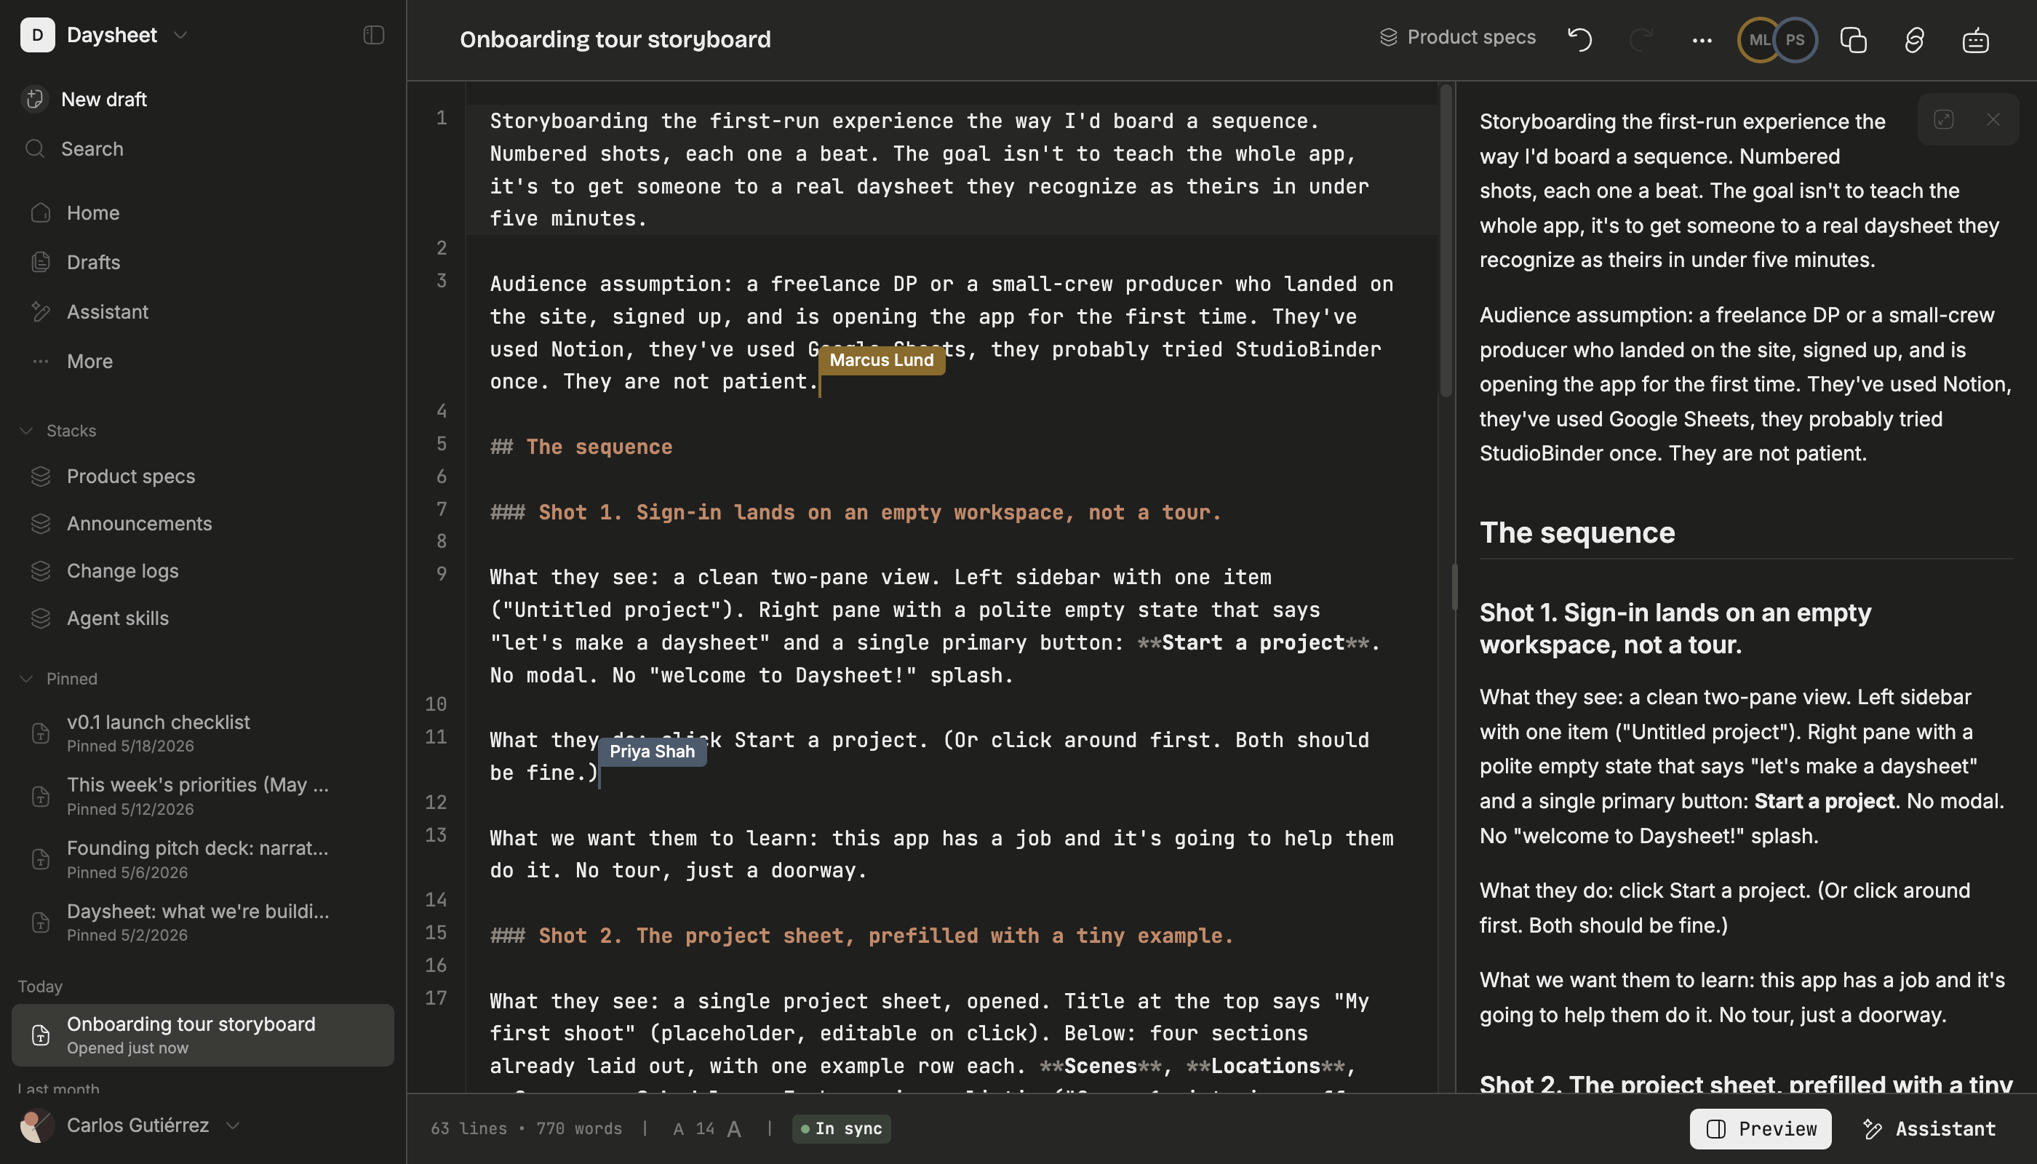Click the Agent skills stack layers icon
The image size is (2037, 1164).
click(x=41, y=618)
